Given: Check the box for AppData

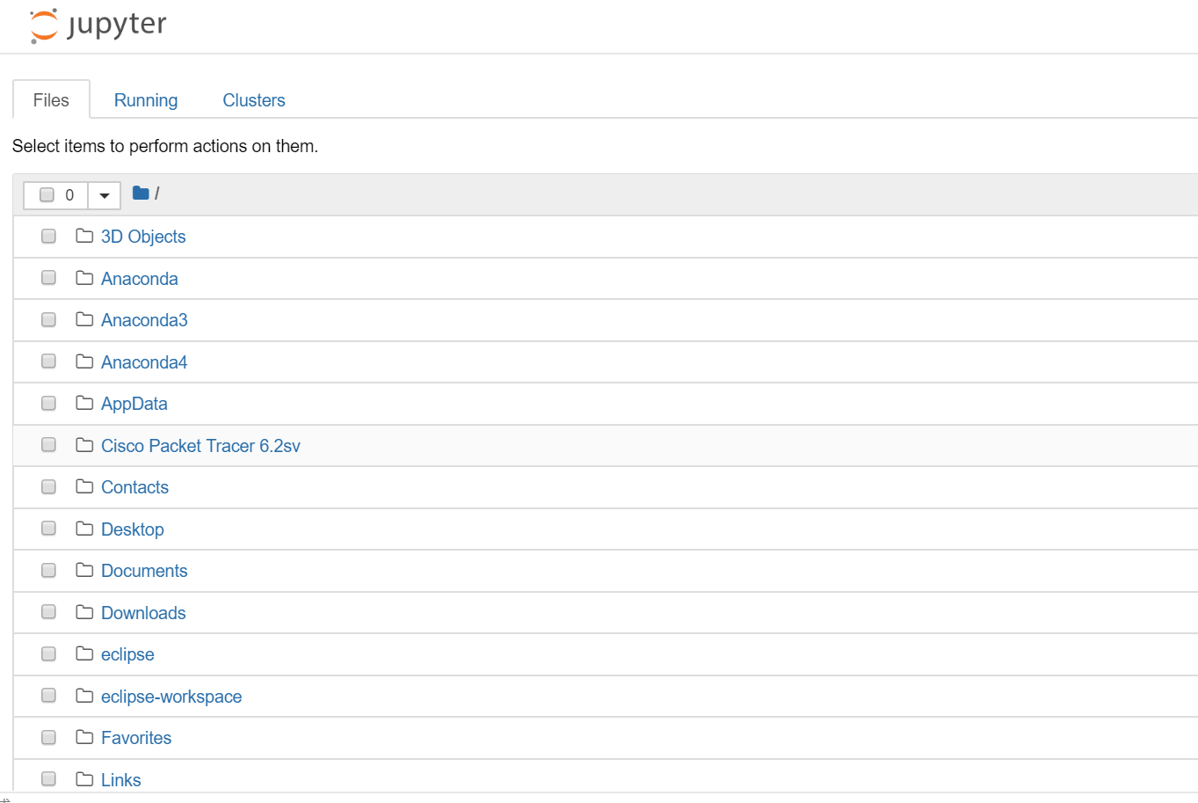Looking at the screenshot, I should 48,403.
